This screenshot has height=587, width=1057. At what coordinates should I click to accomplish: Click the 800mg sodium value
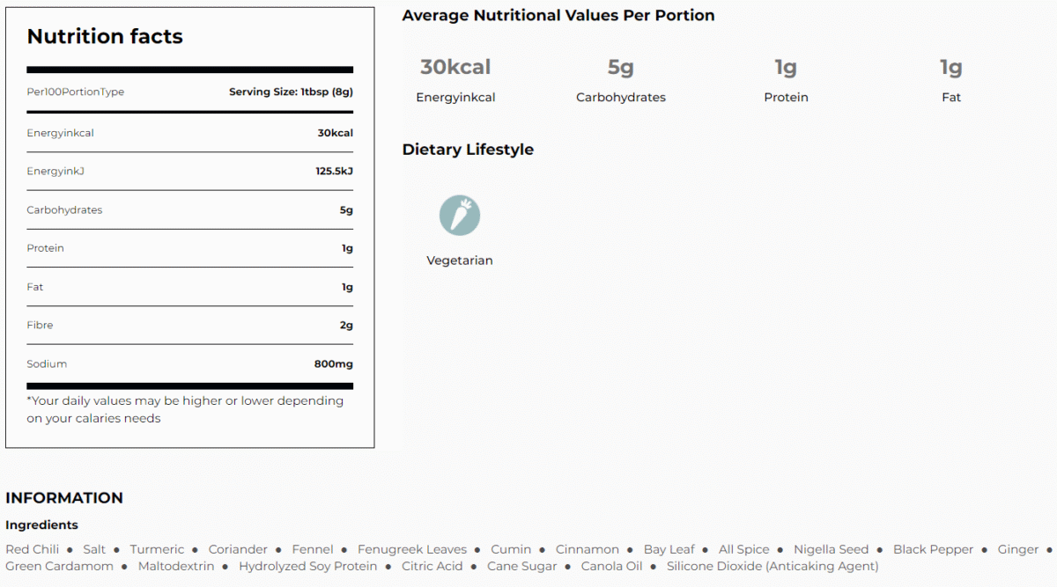coord(333,363)
